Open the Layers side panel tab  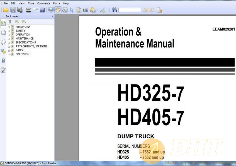(3, 42)
